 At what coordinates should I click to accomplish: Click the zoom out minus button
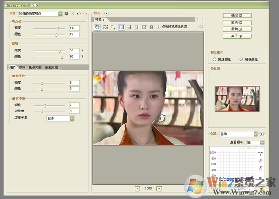(x=138, y=188)
